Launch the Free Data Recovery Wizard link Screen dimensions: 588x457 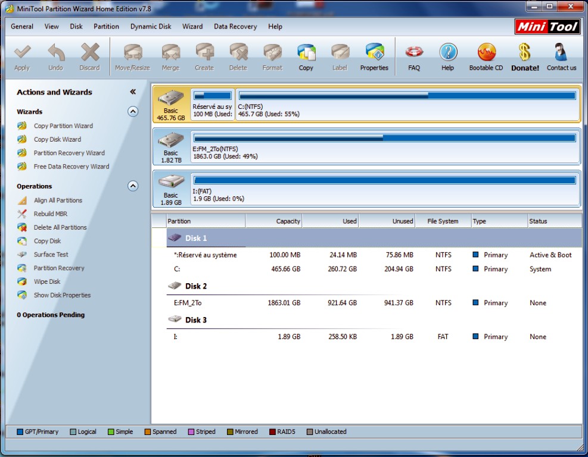pyautogui.click(x=71, y=167)
